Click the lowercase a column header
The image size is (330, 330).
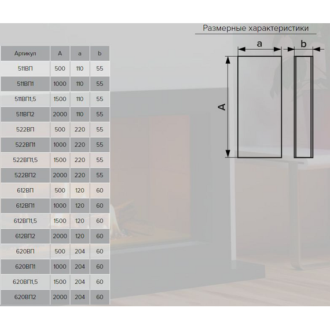coord(80,53)
